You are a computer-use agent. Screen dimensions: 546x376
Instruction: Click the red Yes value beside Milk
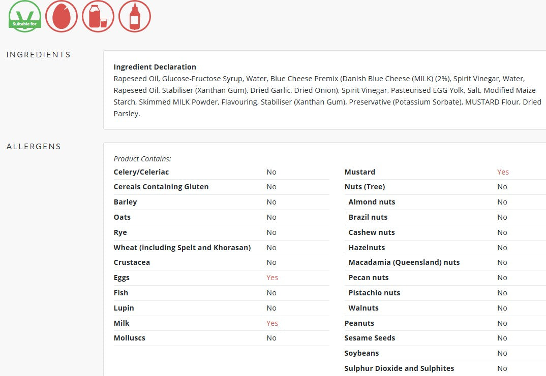(x=272, y=323)
